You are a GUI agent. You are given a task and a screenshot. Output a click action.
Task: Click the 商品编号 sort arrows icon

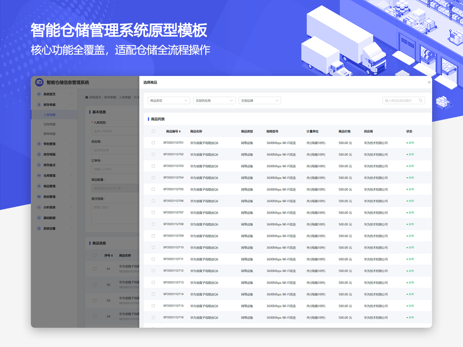(x=179, y=131)
